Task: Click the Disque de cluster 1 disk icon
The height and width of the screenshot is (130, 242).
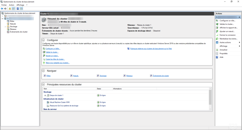Action: (x=48, y=95)
